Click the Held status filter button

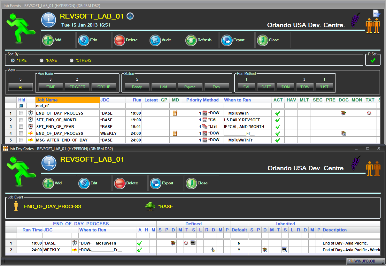164,87
